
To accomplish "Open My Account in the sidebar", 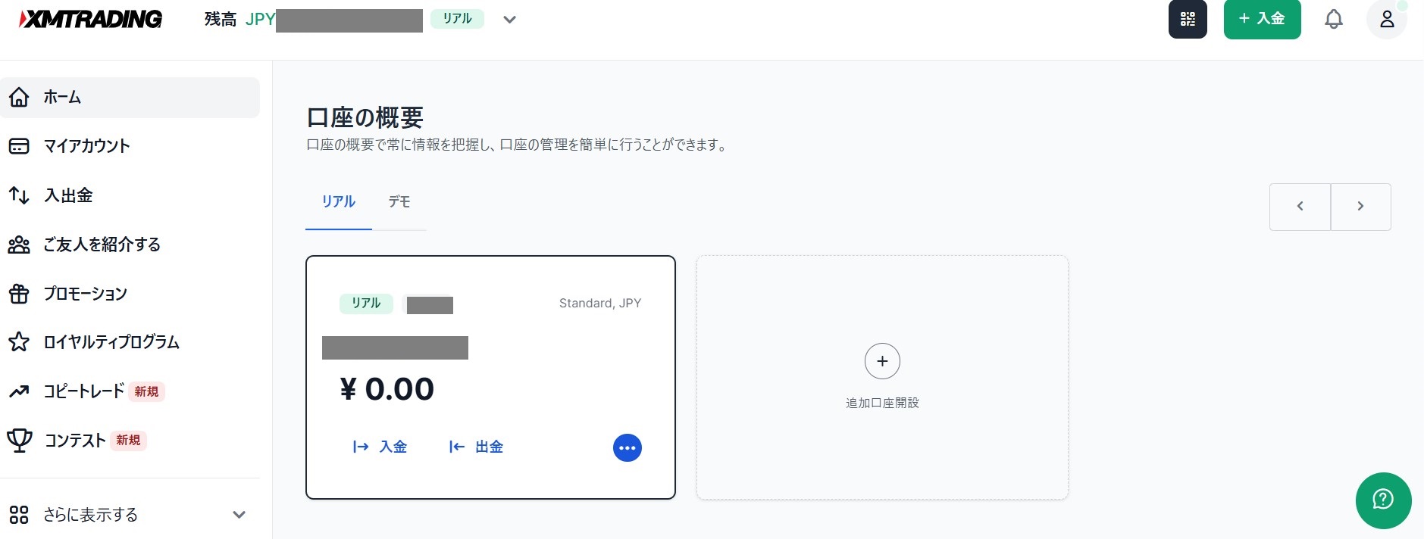I will tap(86, 146).
